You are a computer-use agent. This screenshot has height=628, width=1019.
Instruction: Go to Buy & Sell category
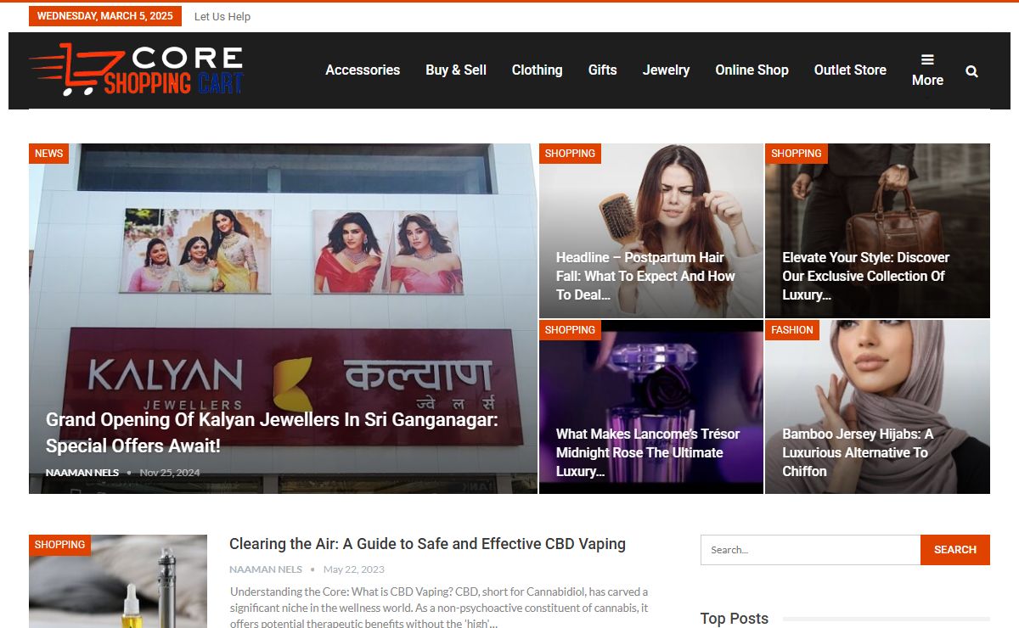[x=456, y=70]
